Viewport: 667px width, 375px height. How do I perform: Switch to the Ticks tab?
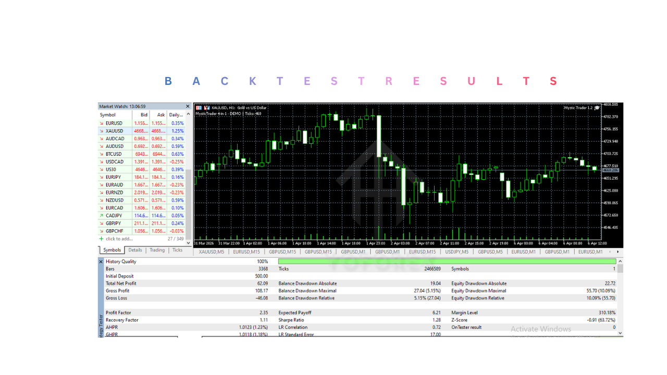(x=177, y=250)
